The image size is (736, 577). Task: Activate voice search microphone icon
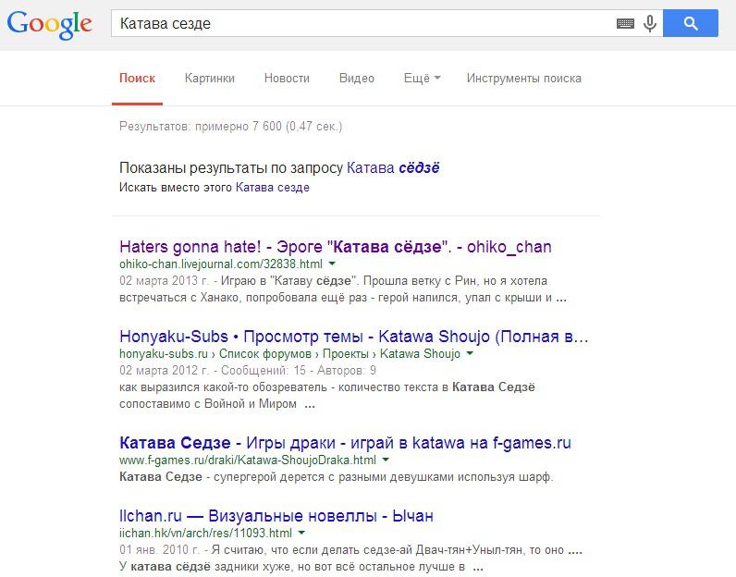coord(650,23)
